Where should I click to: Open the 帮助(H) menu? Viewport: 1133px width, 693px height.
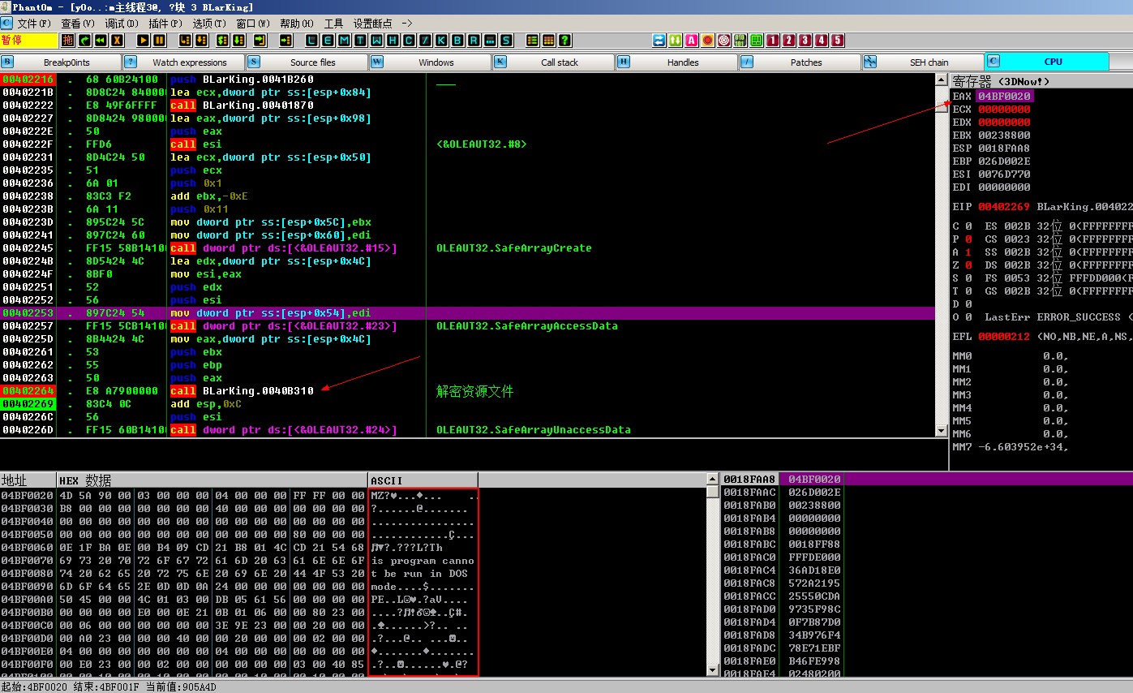point(296,24)
